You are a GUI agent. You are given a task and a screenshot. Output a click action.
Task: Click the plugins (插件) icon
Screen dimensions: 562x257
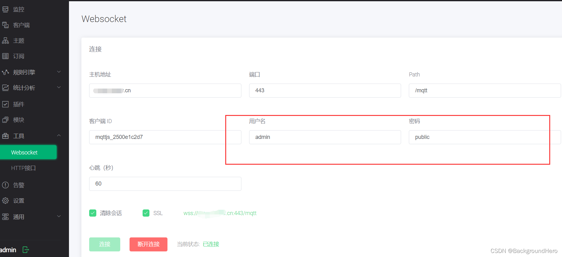[x=5, y=104]
